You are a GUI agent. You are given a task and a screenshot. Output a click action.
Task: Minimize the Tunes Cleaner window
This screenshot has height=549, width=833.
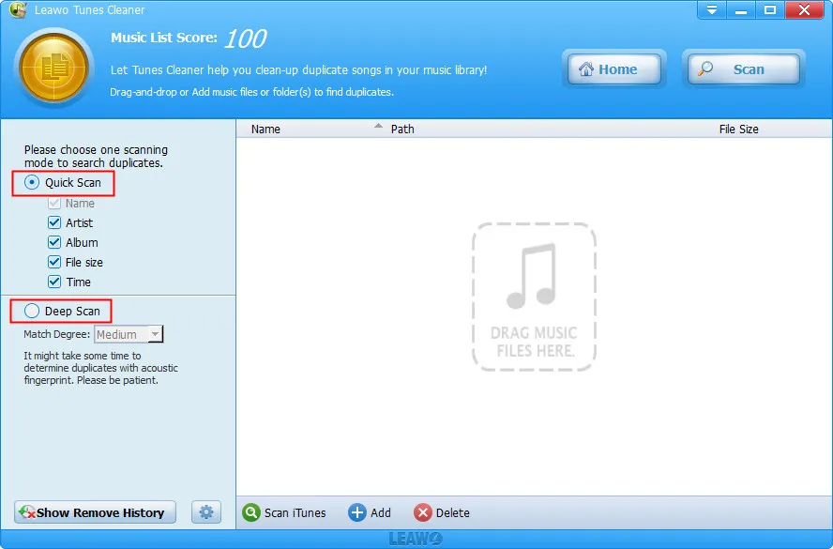pyautogui.click(x=741, y=9)
